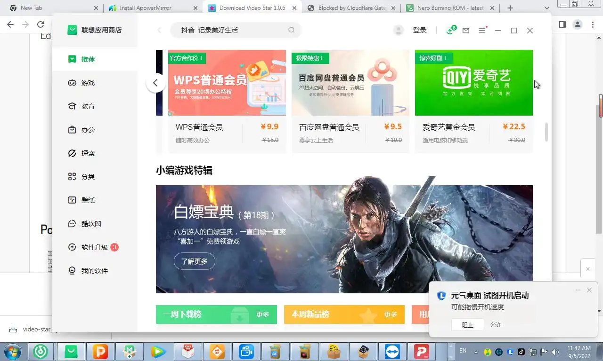Open the video-star download item
The width and height of the screenshot is (603, 361).
click(30, 329)
